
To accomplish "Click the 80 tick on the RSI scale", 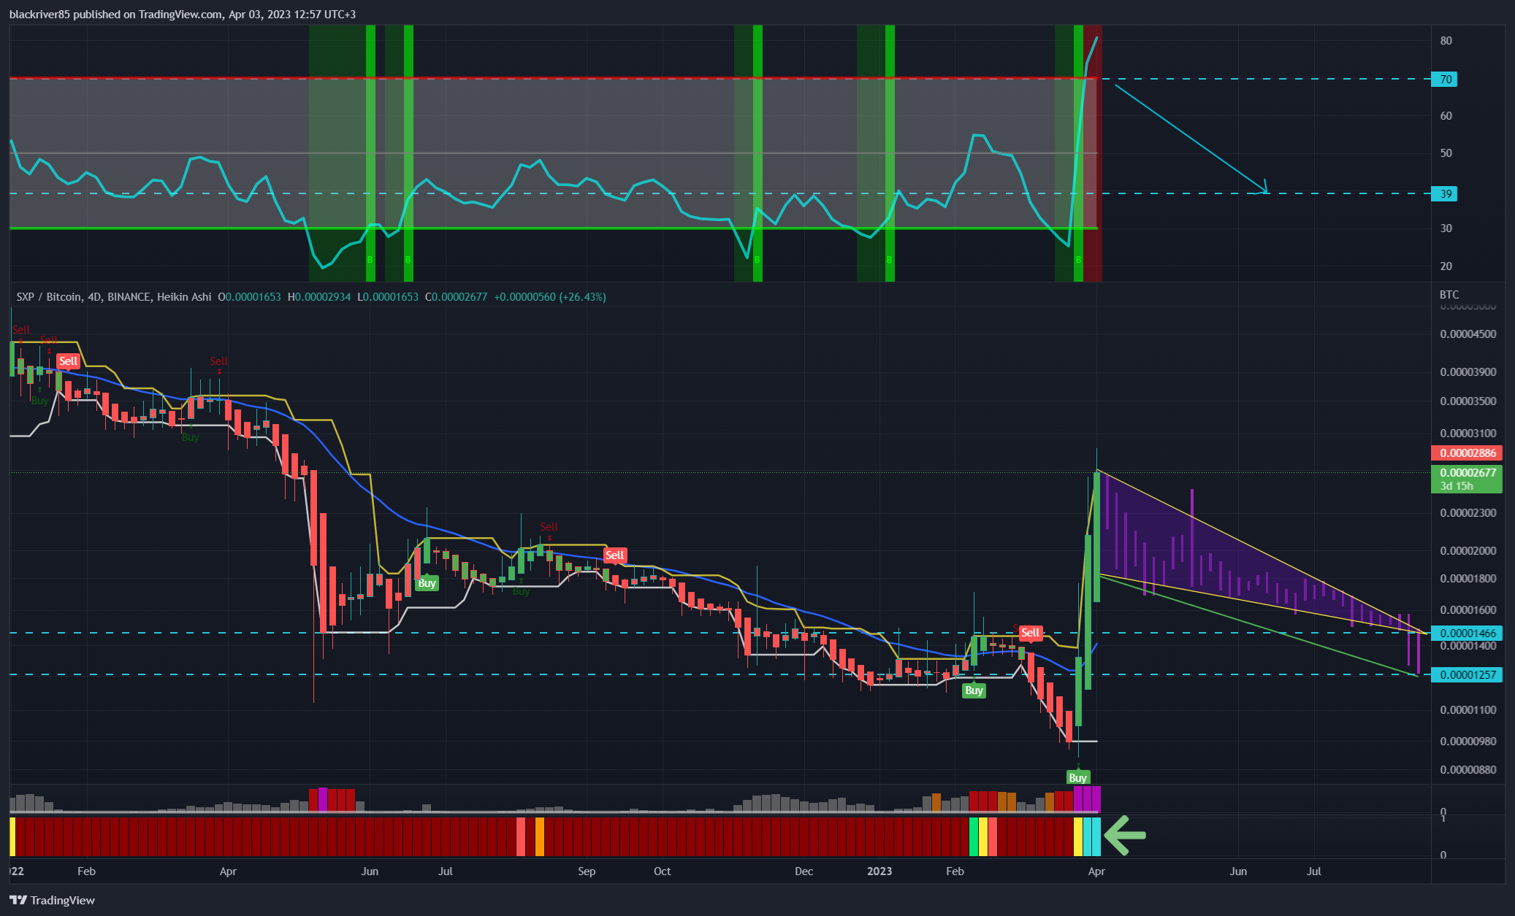I will click(1446, 41).
